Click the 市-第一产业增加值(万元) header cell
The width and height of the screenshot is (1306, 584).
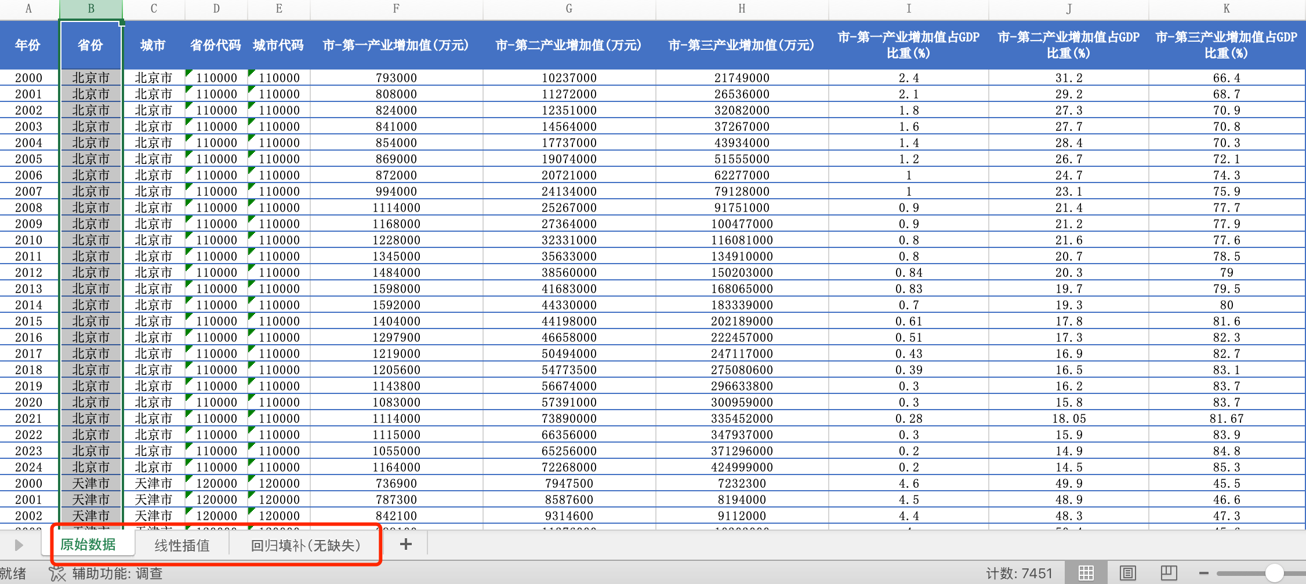tap(396, 45)
